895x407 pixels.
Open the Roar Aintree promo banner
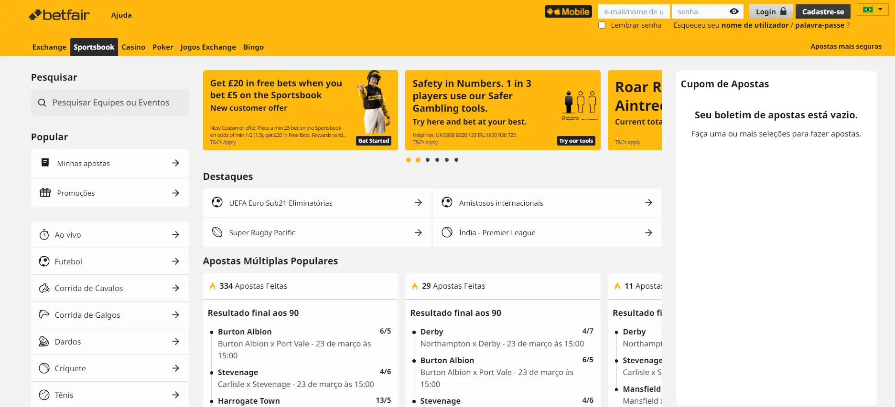pos(635,110)
